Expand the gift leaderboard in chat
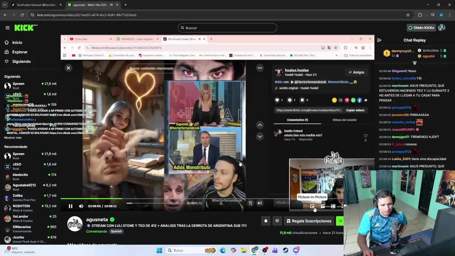This screenshot has width=455, height=256. coord(414,63)
